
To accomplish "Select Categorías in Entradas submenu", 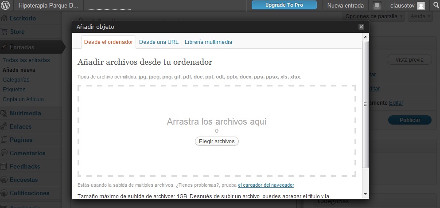I will pyautogui.click(x=16, y=80).
